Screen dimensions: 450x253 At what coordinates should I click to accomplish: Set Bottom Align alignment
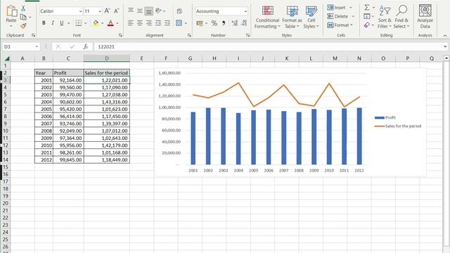click(x=148, y=11)
